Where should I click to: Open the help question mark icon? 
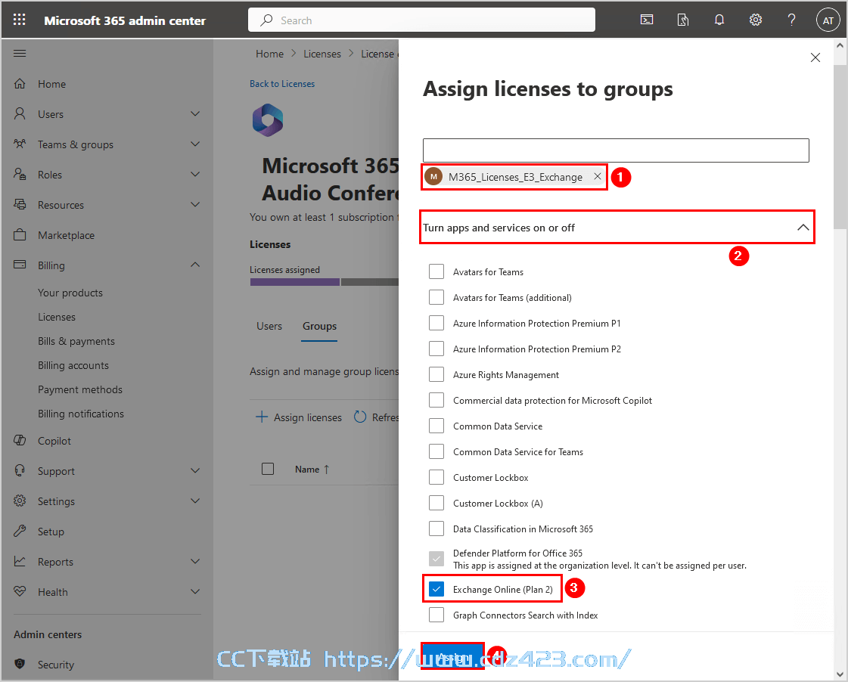tap(792, 20)
